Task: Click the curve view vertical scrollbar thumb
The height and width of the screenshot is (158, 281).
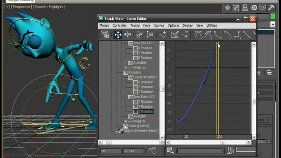Action: 254,101
